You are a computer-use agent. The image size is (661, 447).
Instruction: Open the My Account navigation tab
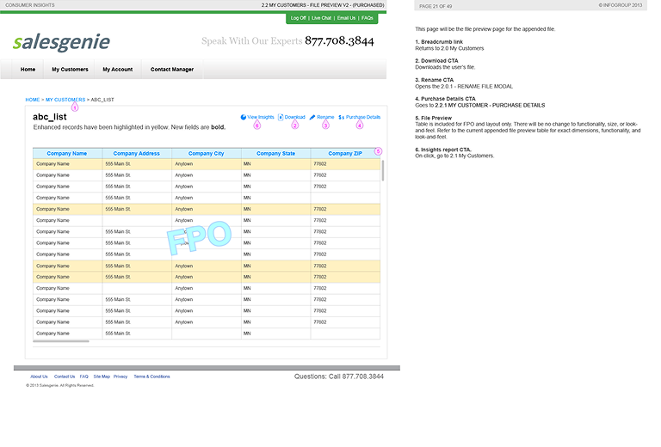pyautogui.click(x=118, y=70)
